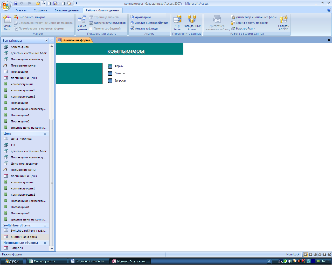
Task: Switch to the Главная tab
Action: (21, 10)
